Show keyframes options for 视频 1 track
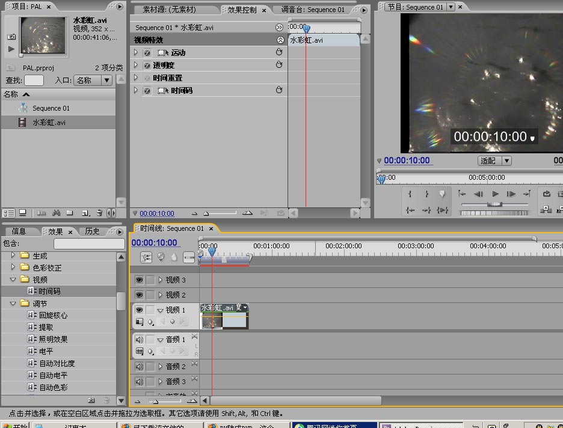Viewport: 563px width, 428px height. pos(151,322)
